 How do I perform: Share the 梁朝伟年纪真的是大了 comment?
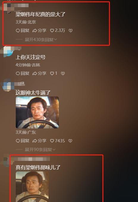tap(39, 30)
